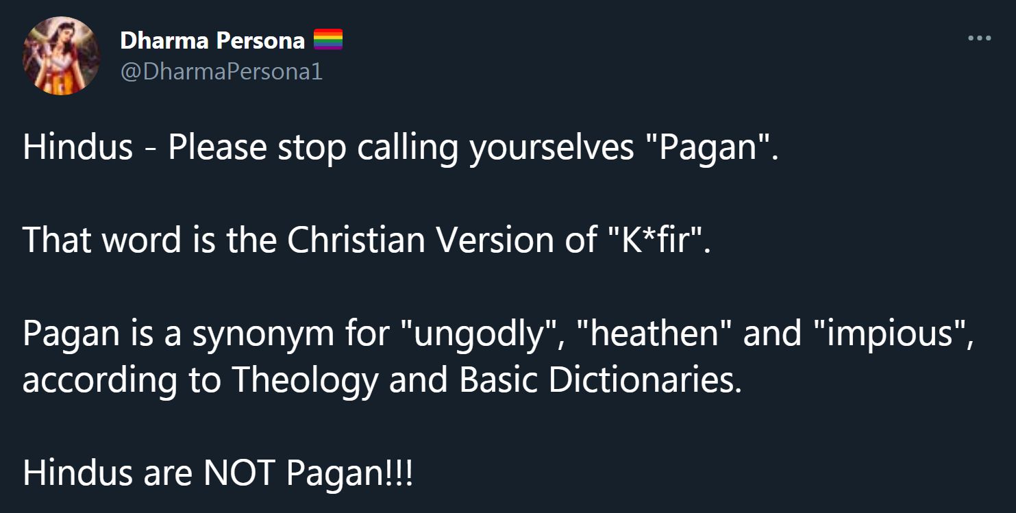Click the line 'Hindus - Please stop calling yourselves'
Screen dimensions: 1016x513
(329, 148)
